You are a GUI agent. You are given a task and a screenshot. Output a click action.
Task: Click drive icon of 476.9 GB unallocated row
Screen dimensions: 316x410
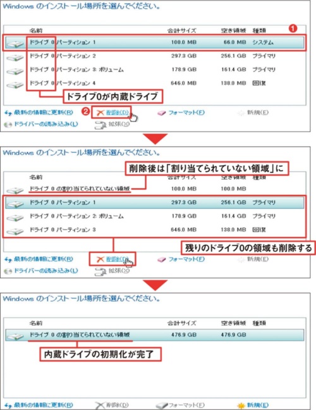(x=15, y=336)
